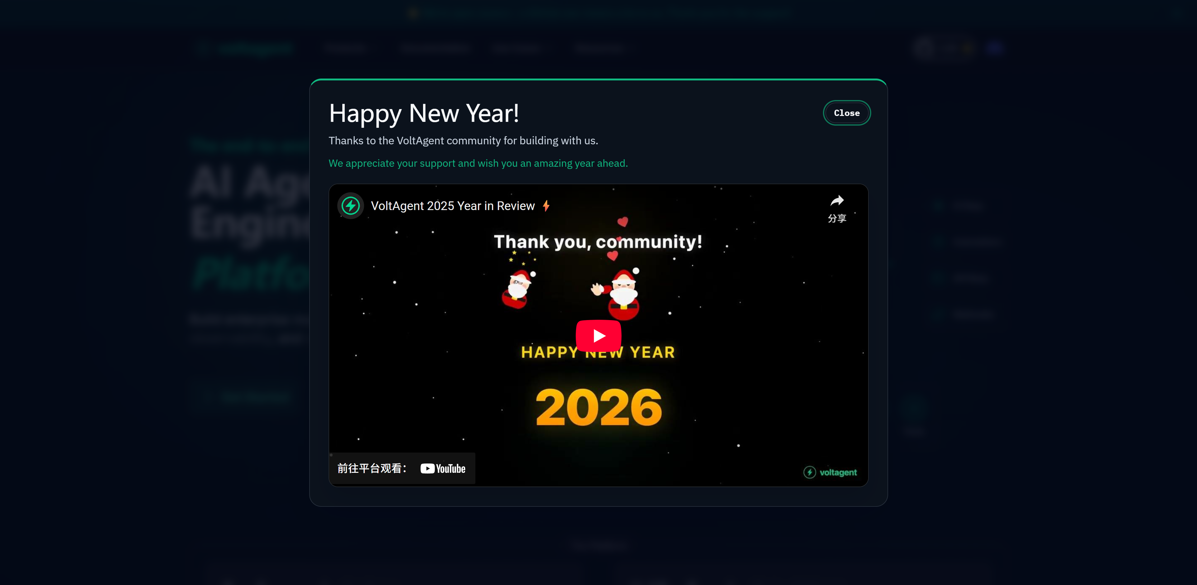The image size is (1197, 585).
Task: Click the glowing 2026 text in the thumbnail
Action: [x=598, y=407]
